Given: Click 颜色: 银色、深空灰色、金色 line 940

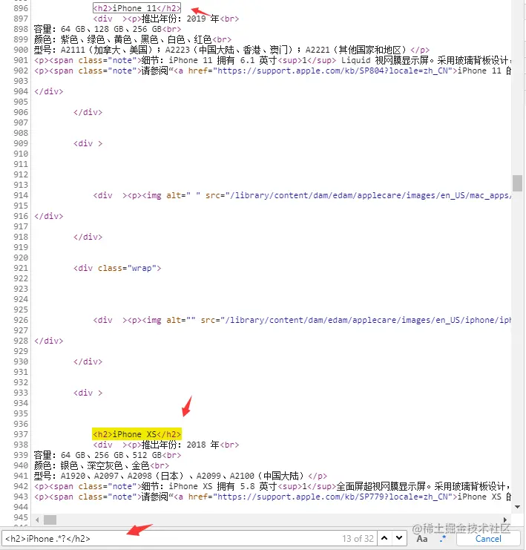Looking at the screenshot, I should point(92,466).
